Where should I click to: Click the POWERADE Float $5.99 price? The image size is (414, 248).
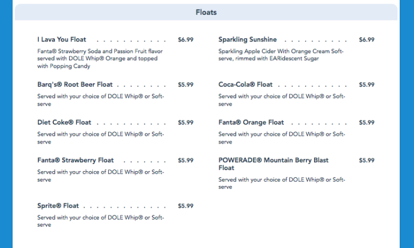(367, 160)
